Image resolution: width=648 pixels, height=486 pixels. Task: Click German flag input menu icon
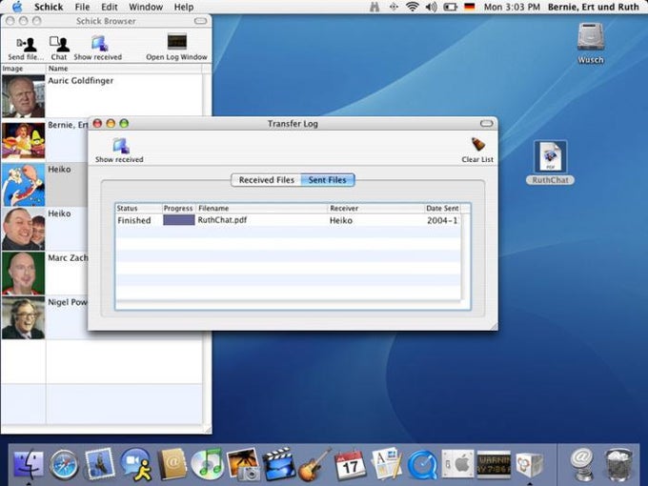[470, 7]
